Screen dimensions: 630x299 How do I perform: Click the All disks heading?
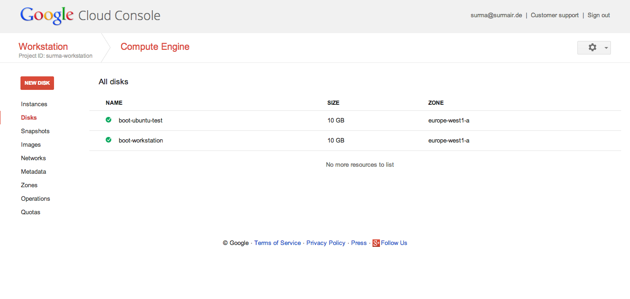114,82
